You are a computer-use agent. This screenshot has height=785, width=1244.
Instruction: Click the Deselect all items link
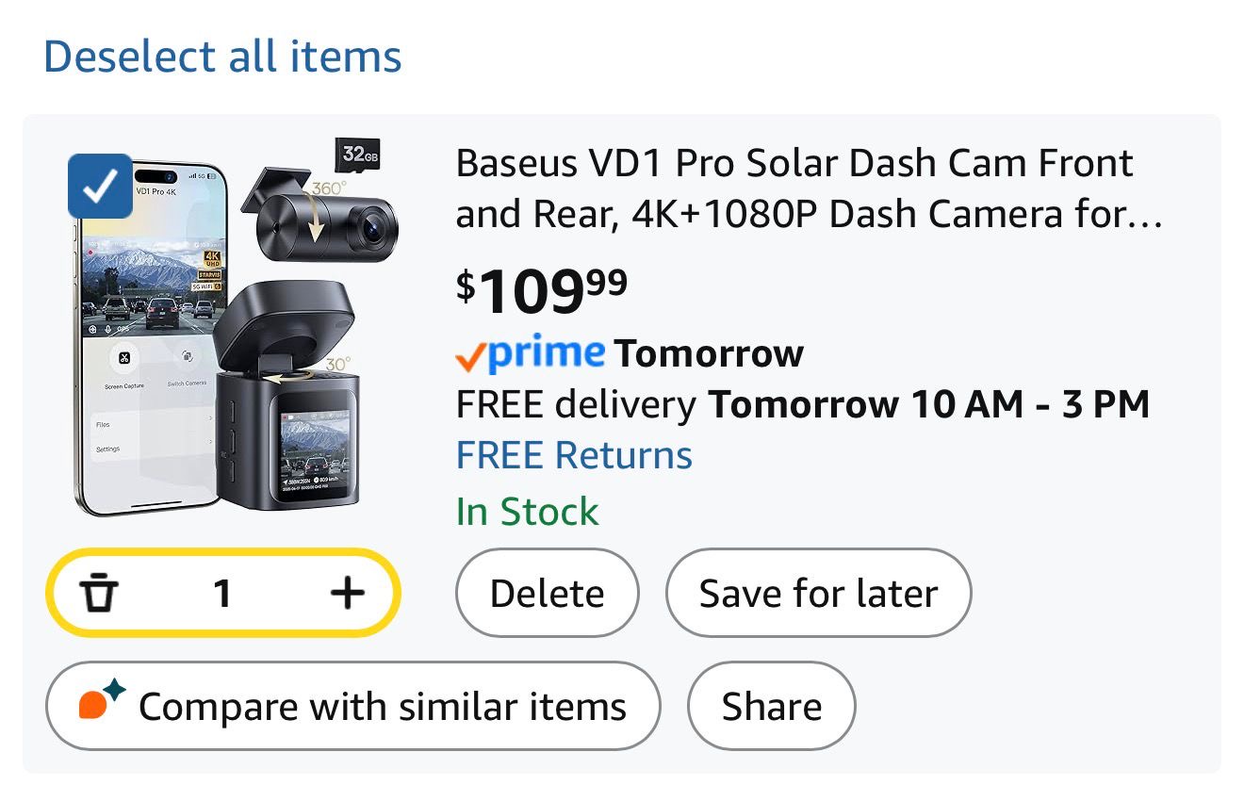tap(222, 57)
